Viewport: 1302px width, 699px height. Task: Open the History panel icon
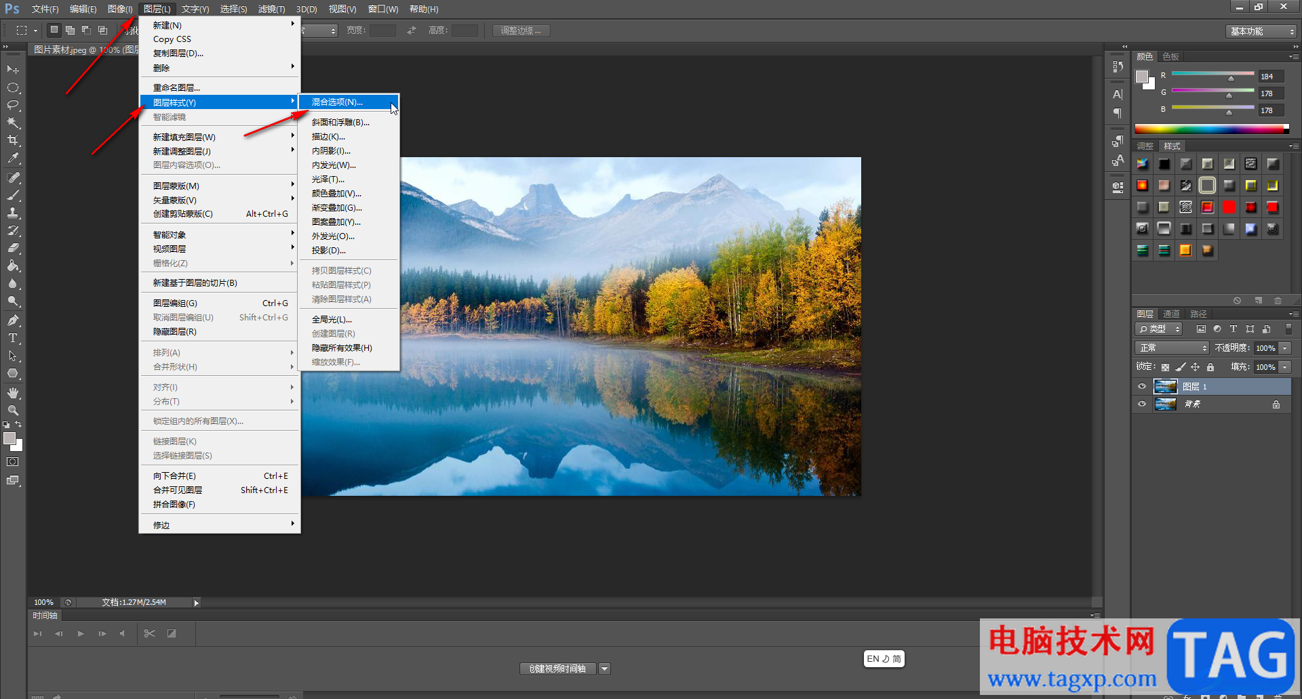pos(1118,67)
